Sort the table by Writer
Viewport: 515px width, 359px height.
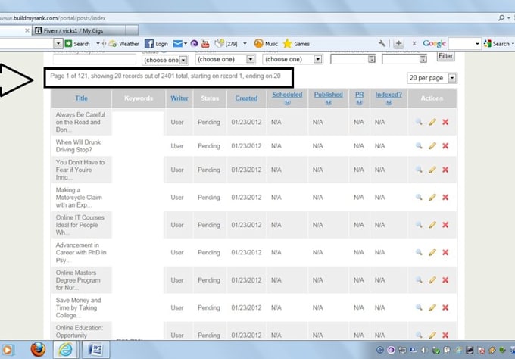(179, 98)
